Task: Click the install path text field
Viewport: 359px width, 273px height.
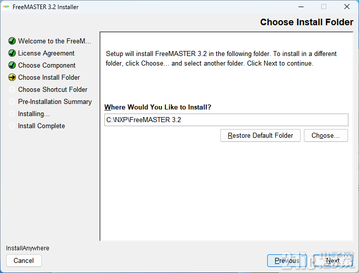Action: coord(226,120)
